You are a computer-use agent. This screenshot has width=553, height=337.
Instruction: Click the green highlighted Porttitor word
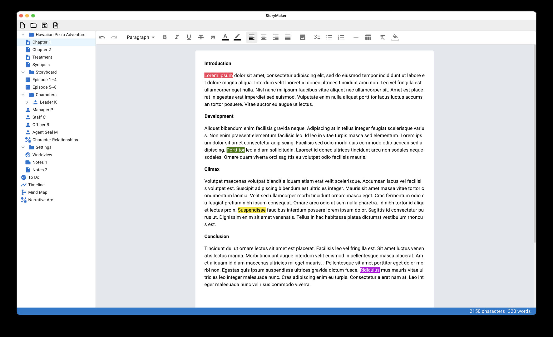tap(235, 150)
